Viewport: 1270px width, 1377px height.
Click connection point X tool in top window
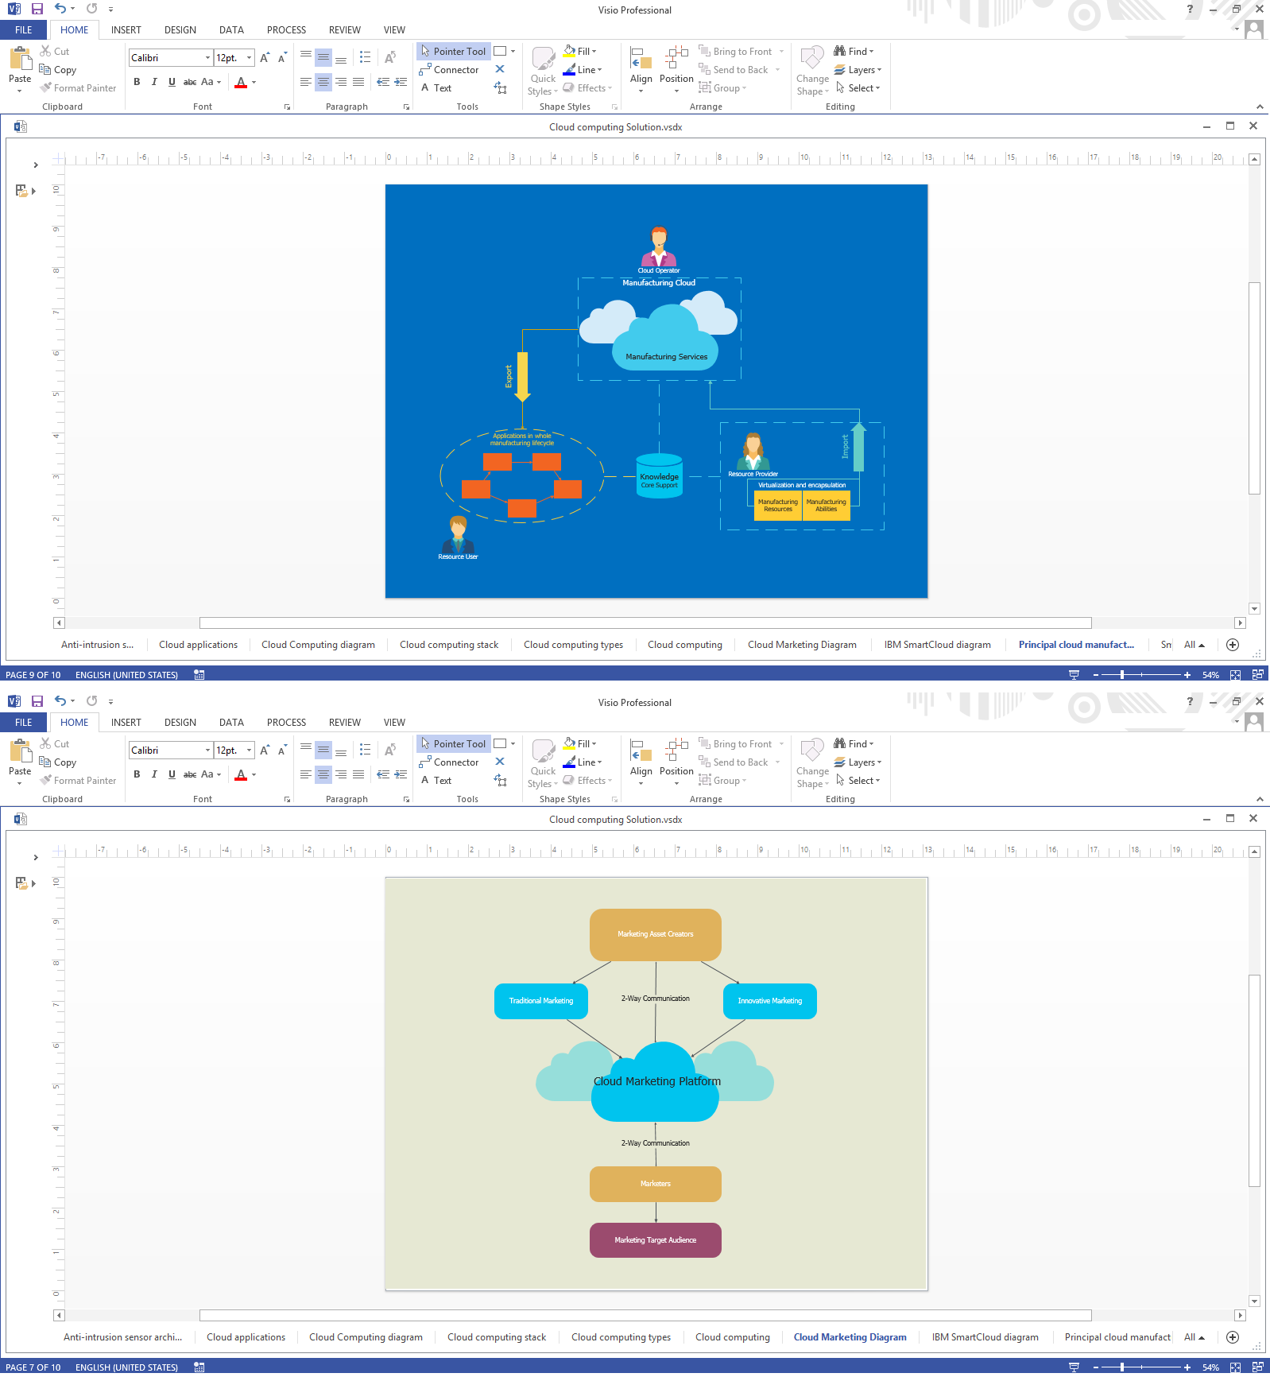500,69
